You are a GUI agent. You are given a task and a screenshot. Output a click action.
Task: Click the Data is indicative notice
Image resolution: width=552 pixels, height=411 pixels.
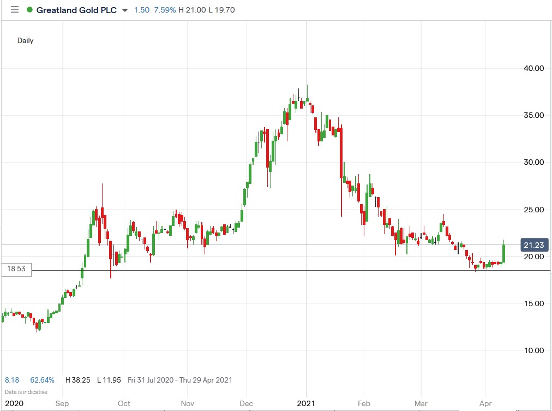[x=26, y=391]
